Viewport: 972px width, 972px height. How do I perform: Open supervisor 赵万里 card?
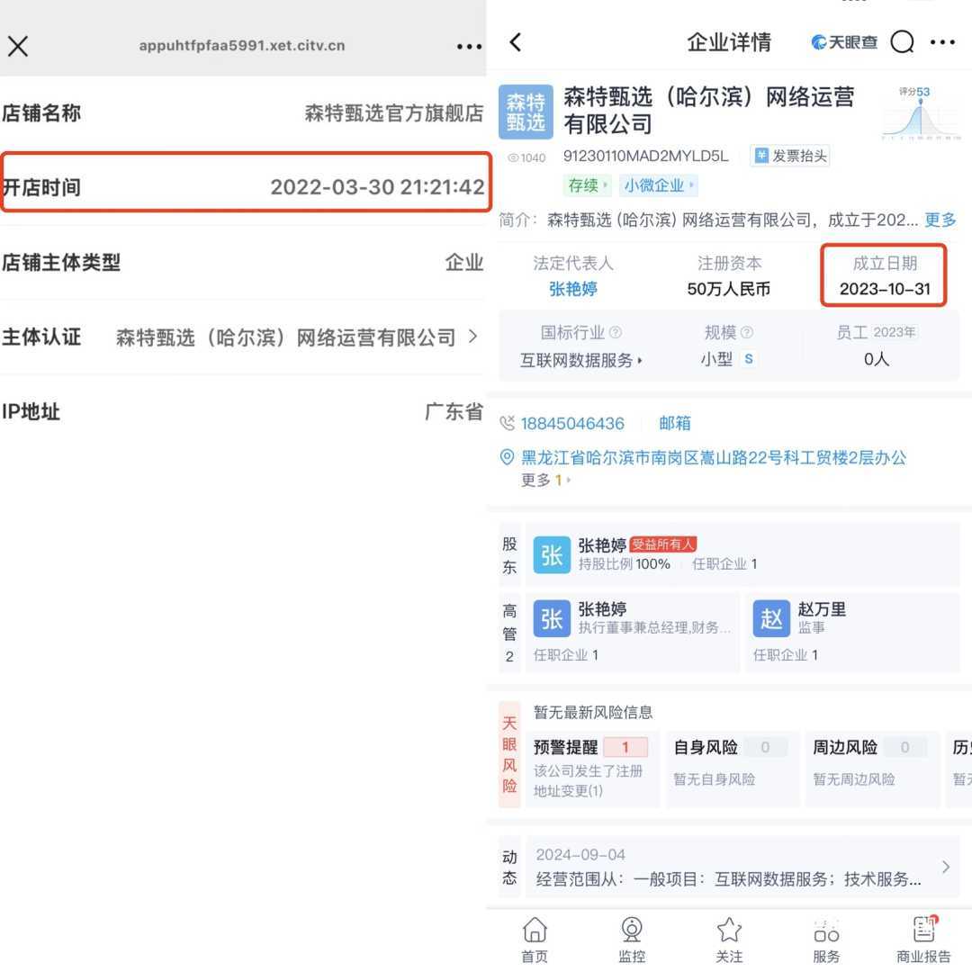pos(852,633)
